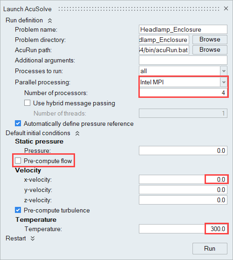
Task: Set the Number of processors field
Action: [183, 93]
